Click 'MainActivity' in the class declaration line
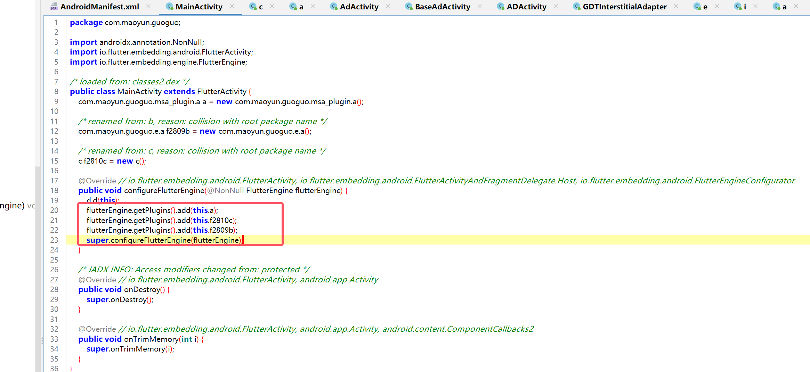810x372 pixels. [x=139, y=92]
